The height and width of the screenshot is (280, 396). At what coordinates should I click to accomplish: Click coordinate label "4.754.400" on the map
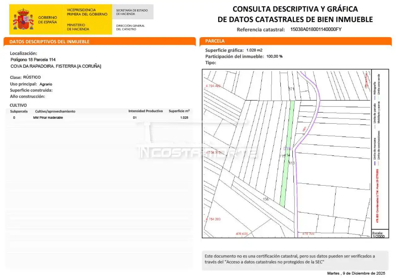(213, 86)
